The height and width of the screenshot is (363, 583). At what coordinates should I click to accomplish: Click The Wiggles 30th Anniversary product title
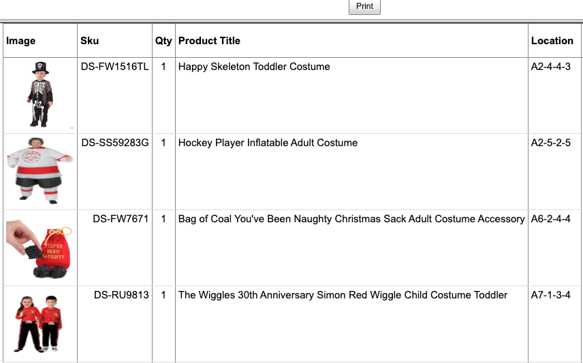(343, 295)
